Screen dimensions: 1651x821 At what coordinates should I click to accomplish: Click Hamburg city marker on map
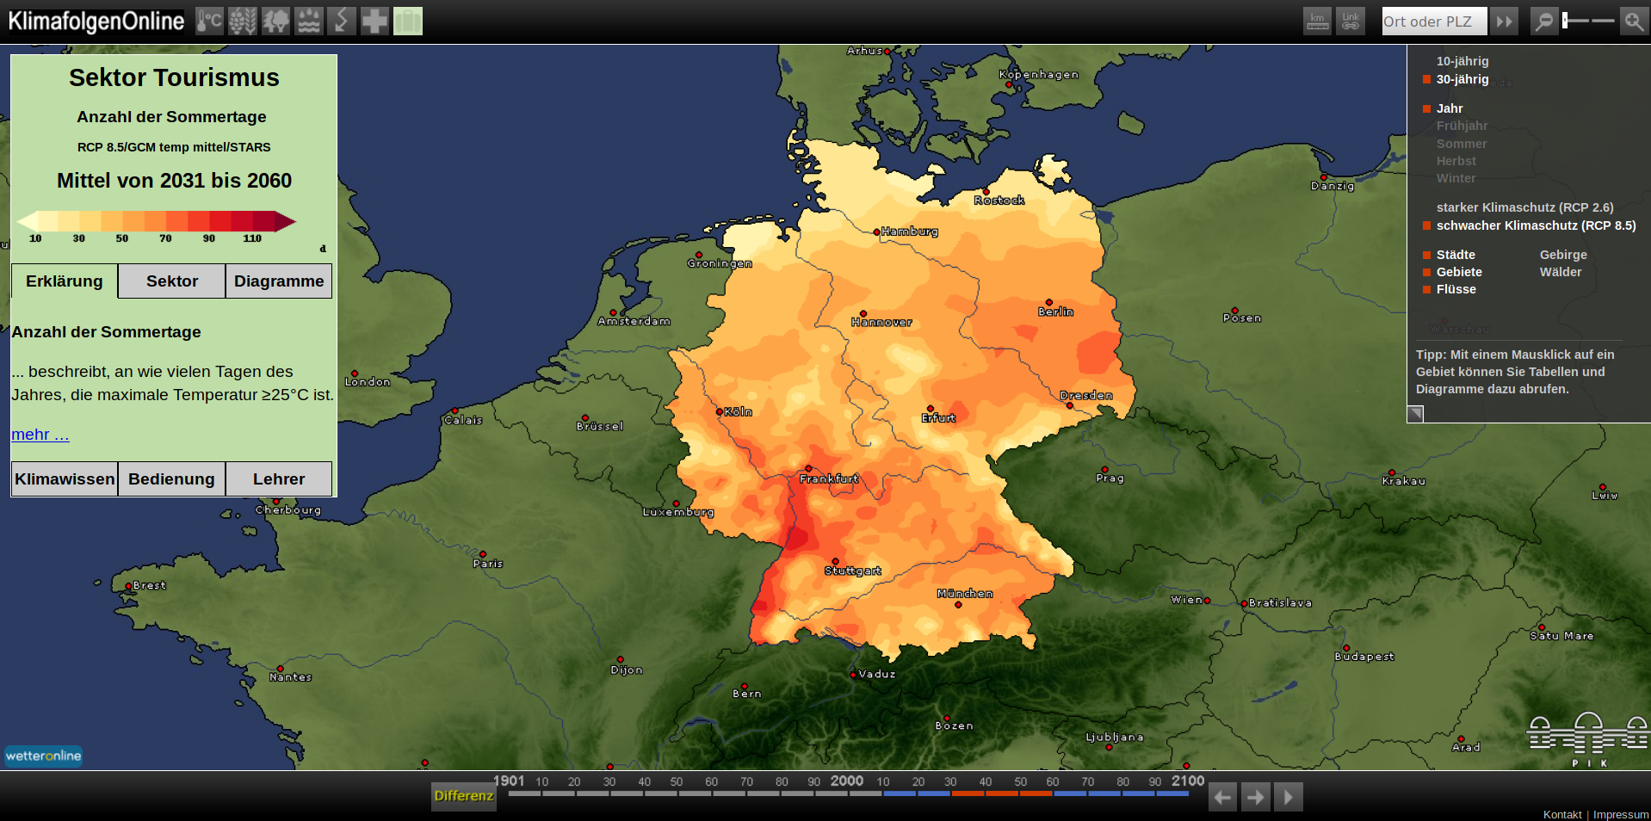pos(877,232)
